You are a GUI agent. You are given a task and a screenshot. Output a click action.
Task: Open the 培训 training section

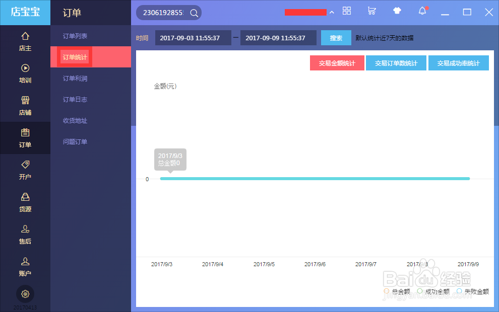[25, 73]
